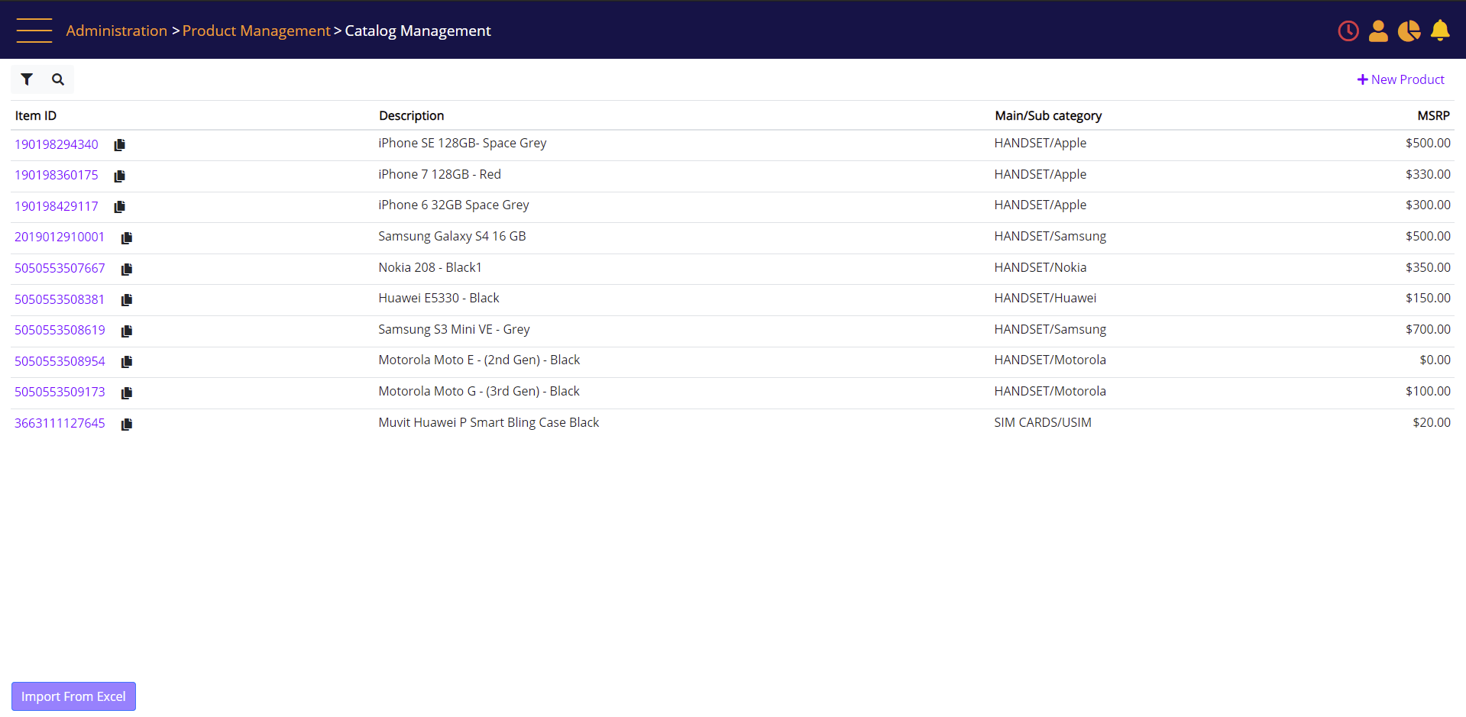Go to Product Management breadcrumb
This screenshot has height=717, width=1466.
(257, 31)
